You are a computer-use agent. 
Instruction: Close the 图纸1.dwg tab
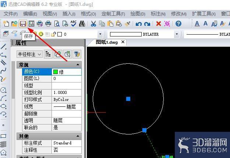tap(123, 42)
